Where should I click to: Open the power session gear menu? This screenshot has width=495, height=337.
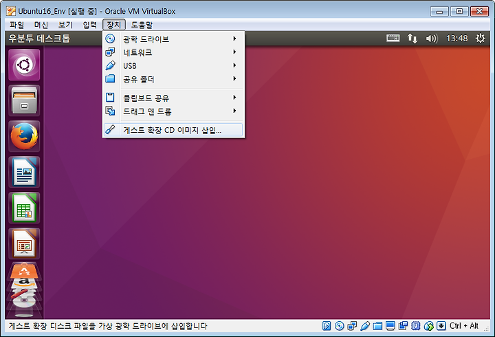click(480, 39)
